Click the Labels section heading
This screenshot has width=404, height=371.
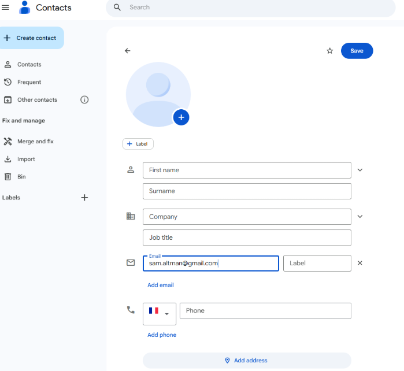(11, 198)
